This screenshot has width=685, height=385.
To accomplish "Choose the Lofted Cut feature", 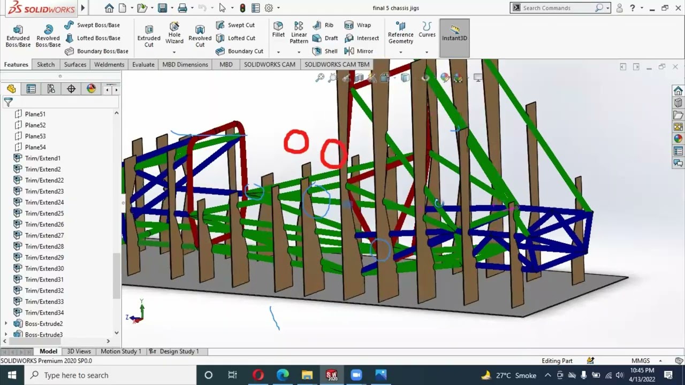I will [235, 38].
